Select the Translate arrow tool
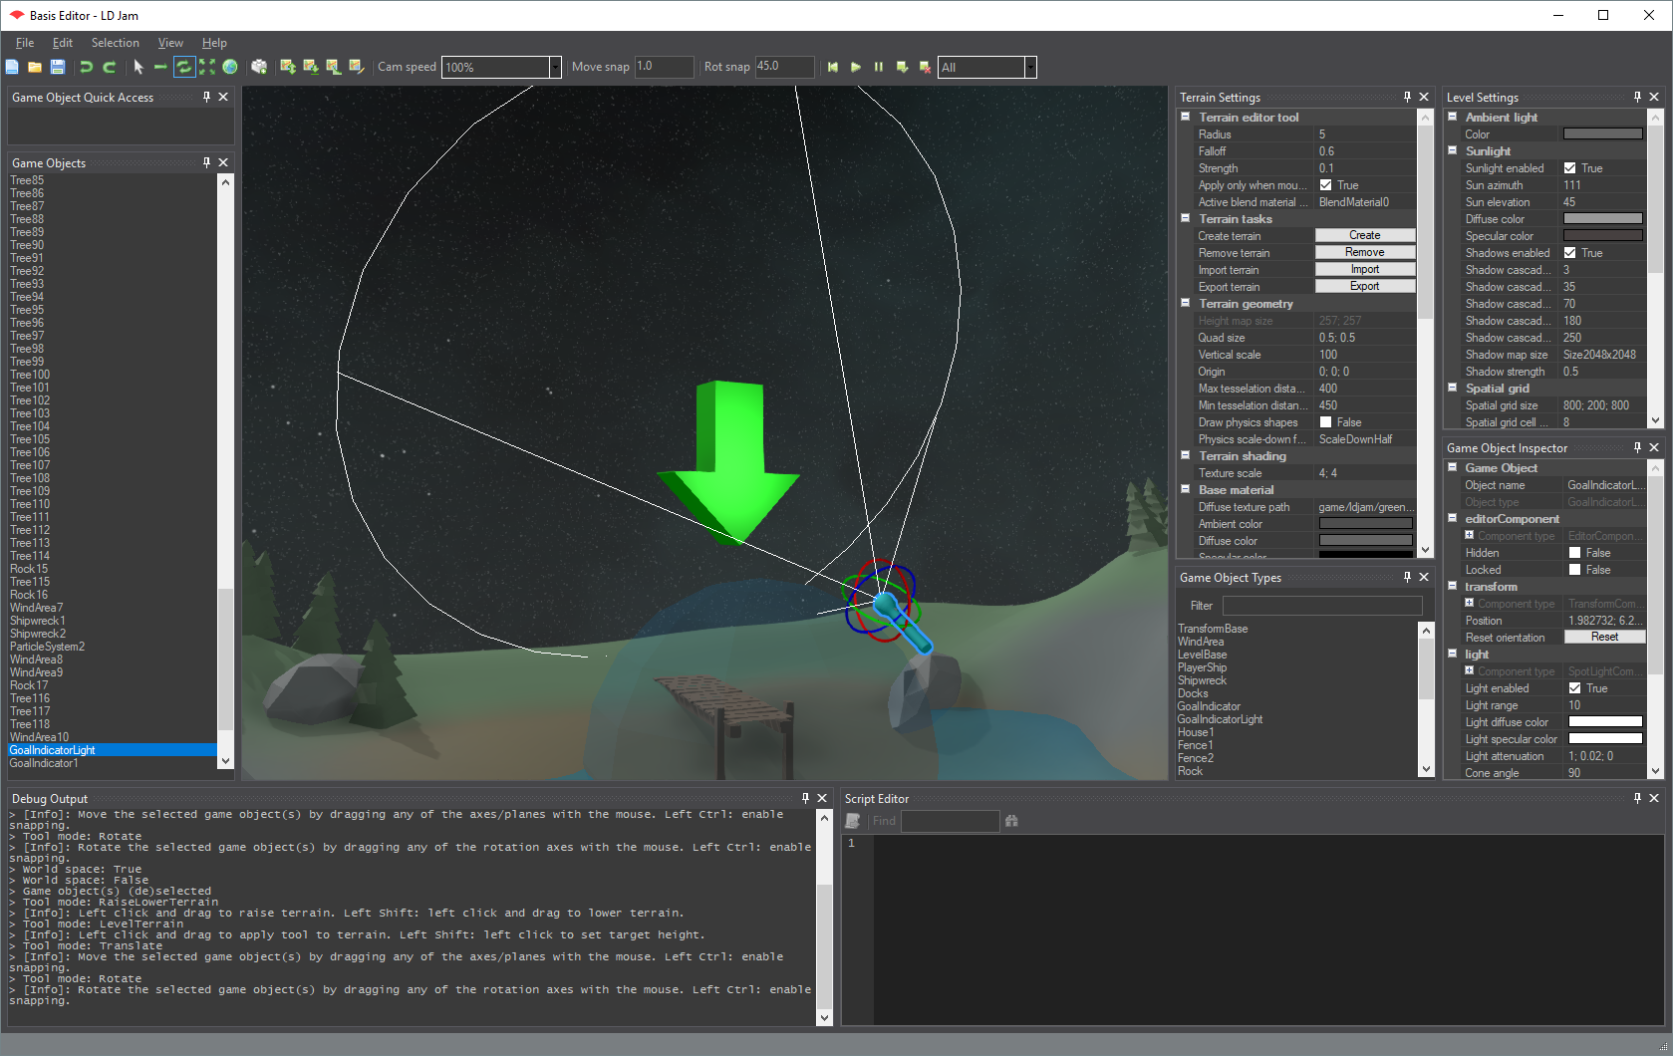 pos(160,67)
